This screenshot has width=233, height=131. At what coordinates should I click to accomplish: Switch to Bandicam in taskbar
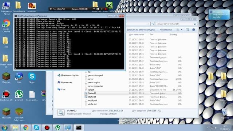point(47,128)
